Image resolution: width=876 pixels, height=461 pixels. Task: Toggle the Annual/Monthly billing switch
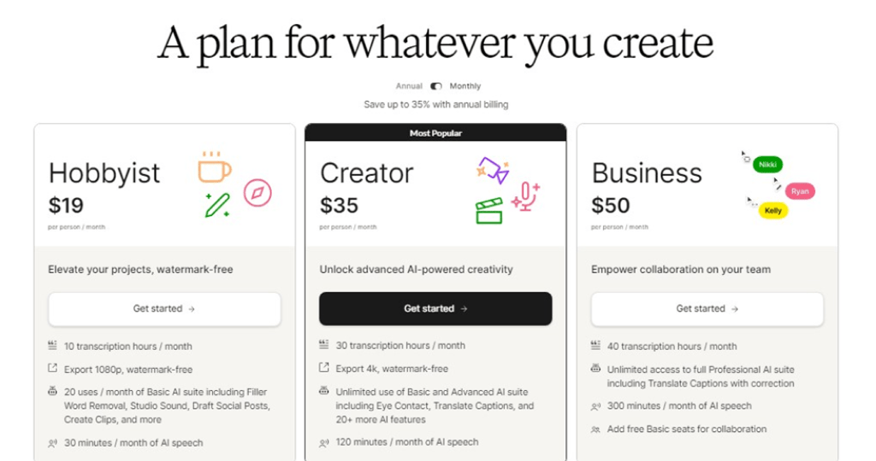click(x=436, y=86)
